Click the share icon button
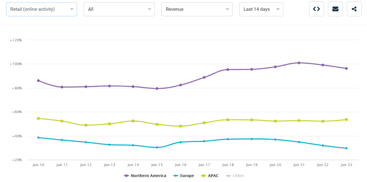This screenshot has height=182, width=367. [354, 9]
